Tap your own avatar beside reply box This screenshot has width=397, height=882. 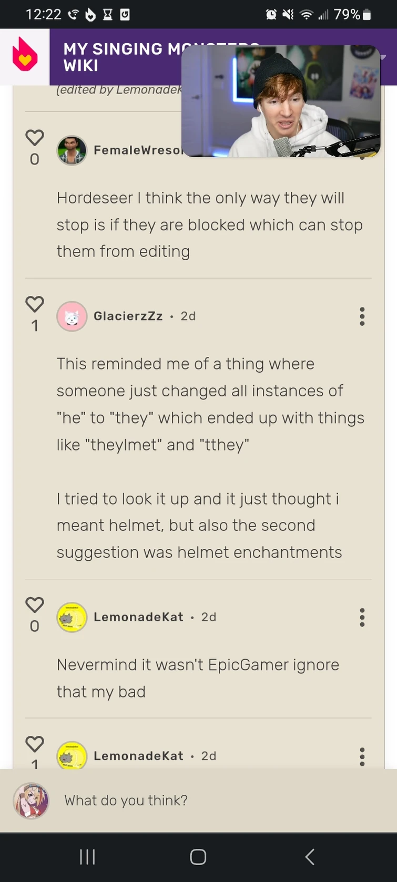click(x=31, y=801)
